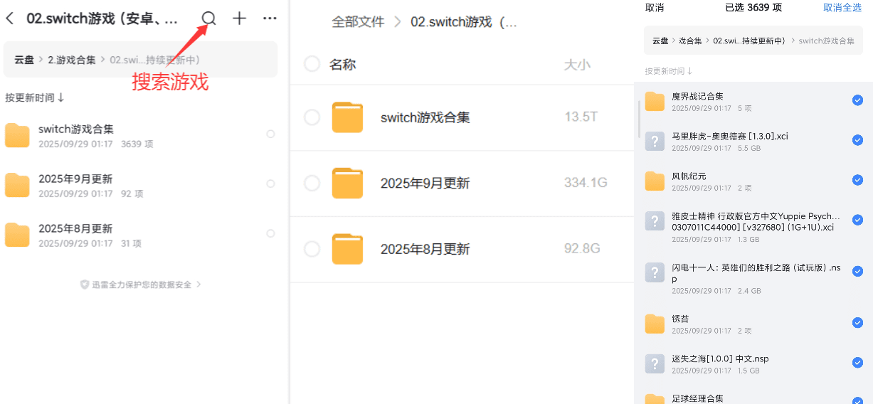Open the three-dots more menu
873x404 pixels.
pos(270,18)
